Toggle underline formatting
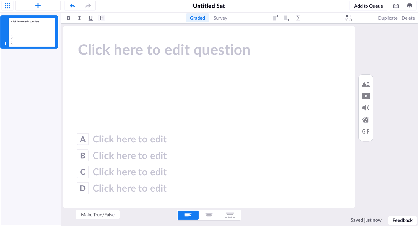Screen dimensions: 418x226 click(x=90, y=18)
